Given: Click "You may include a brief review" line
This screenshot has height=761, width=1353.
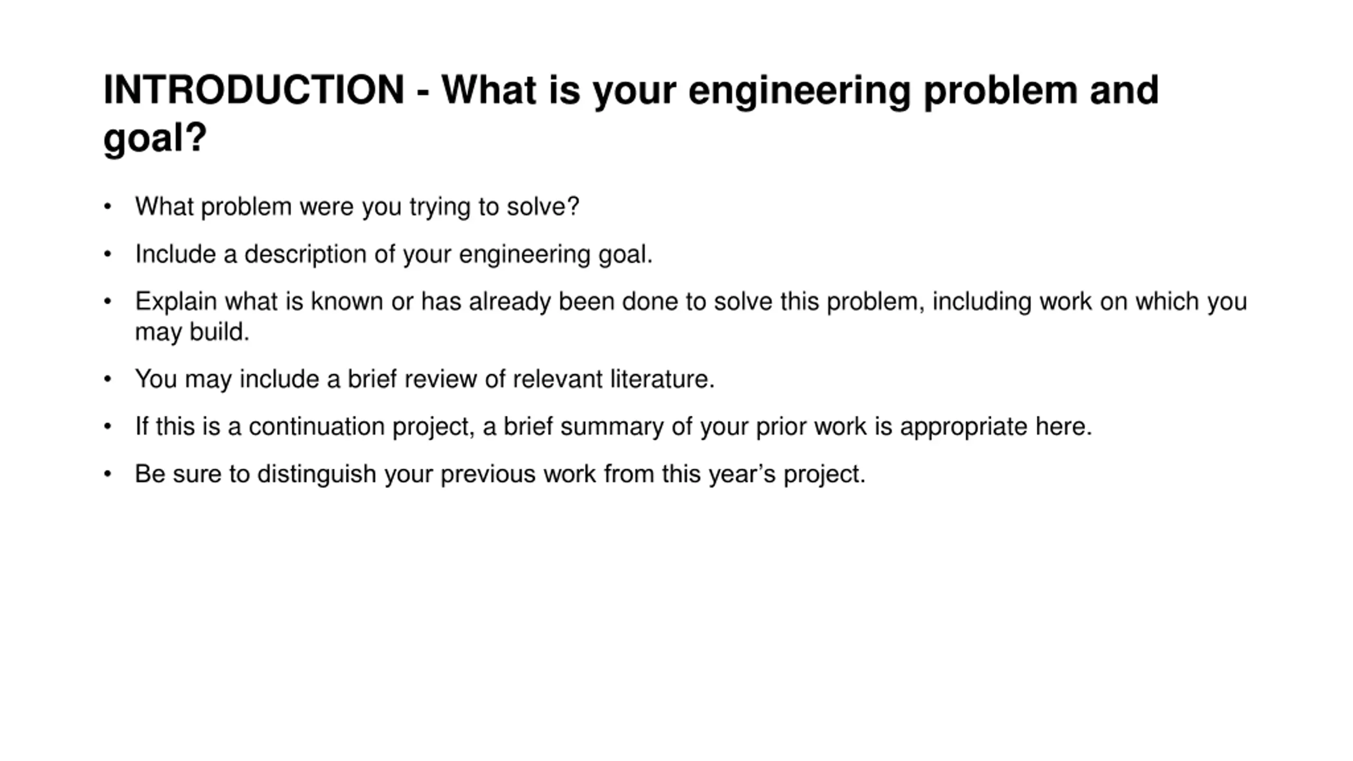Looking at the screenshot, I should tap(424, 379).
